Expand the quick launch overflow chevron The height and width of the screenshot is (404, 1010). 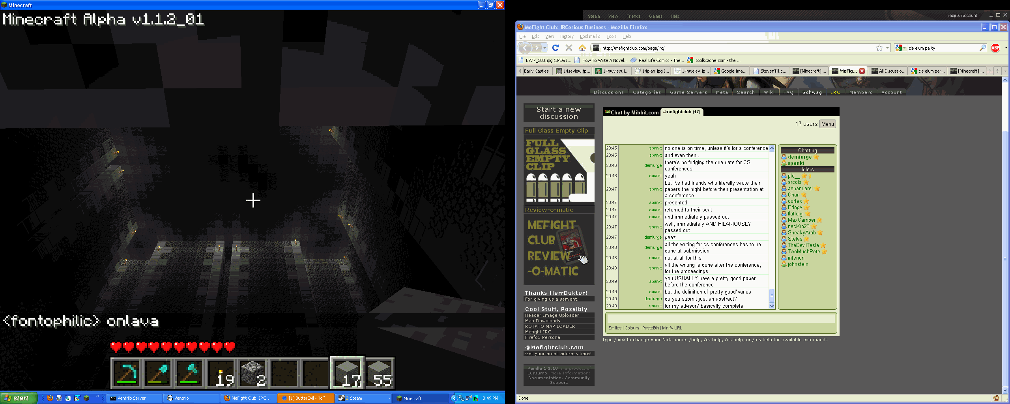97,397
